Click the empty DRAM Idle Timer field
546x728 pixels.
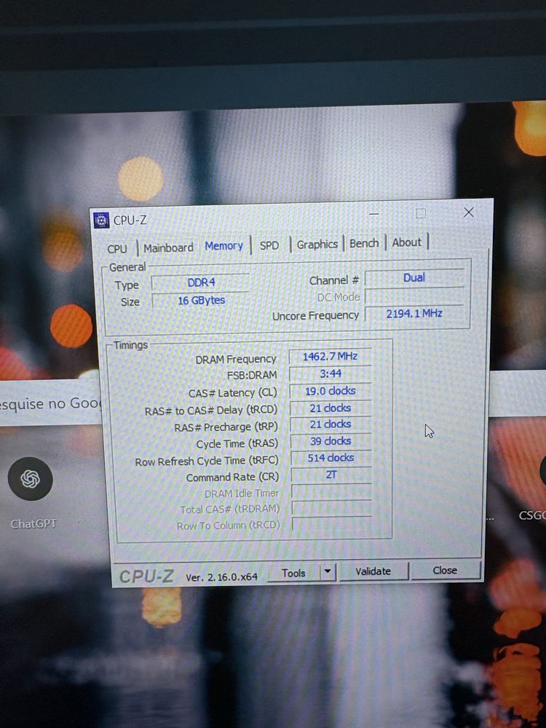pyautogui.click(x=331, y=491)
